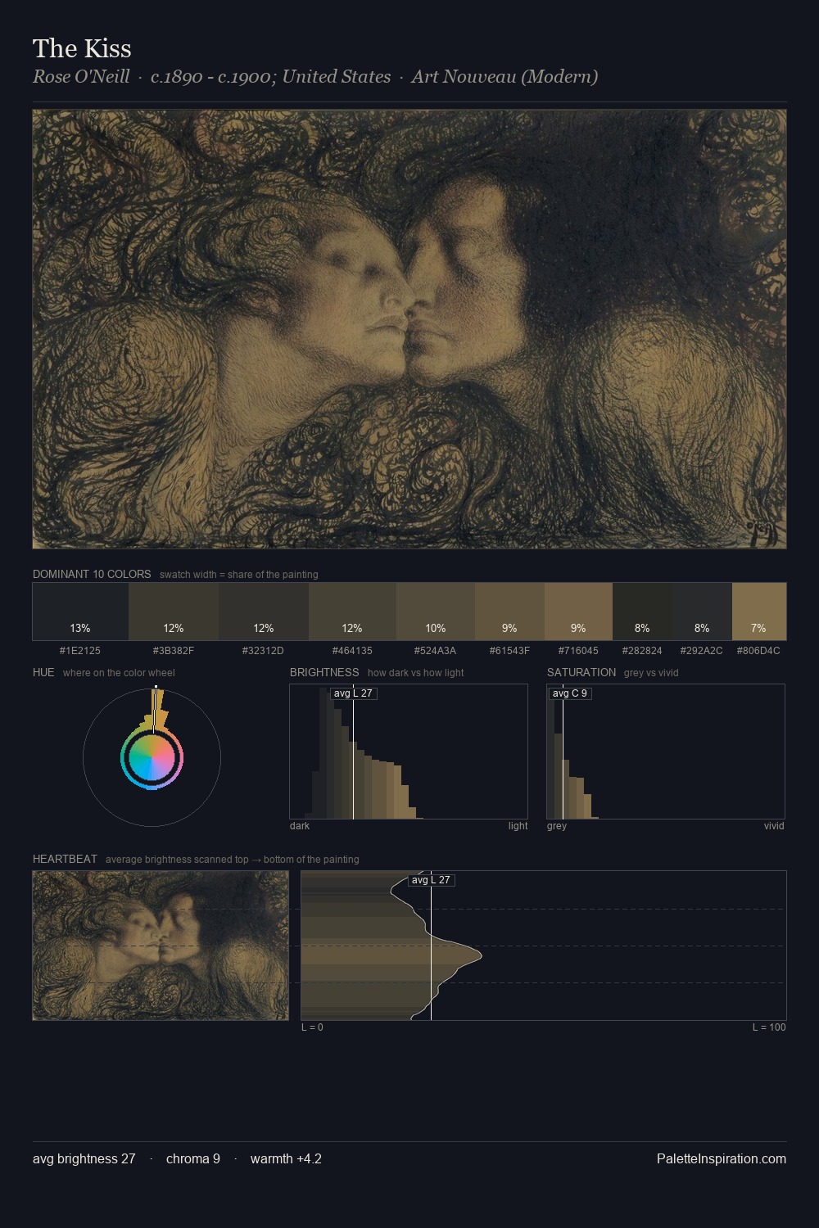Viewport: 819px width, 1228px height.
Task: Click the 'avg L 27' label in brightness chart
Action: pos(353,693)
